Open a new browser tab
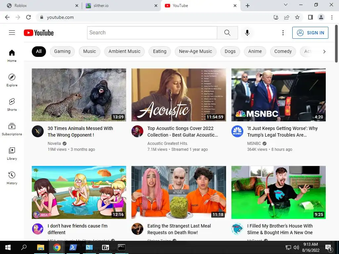 click(248, 6)
